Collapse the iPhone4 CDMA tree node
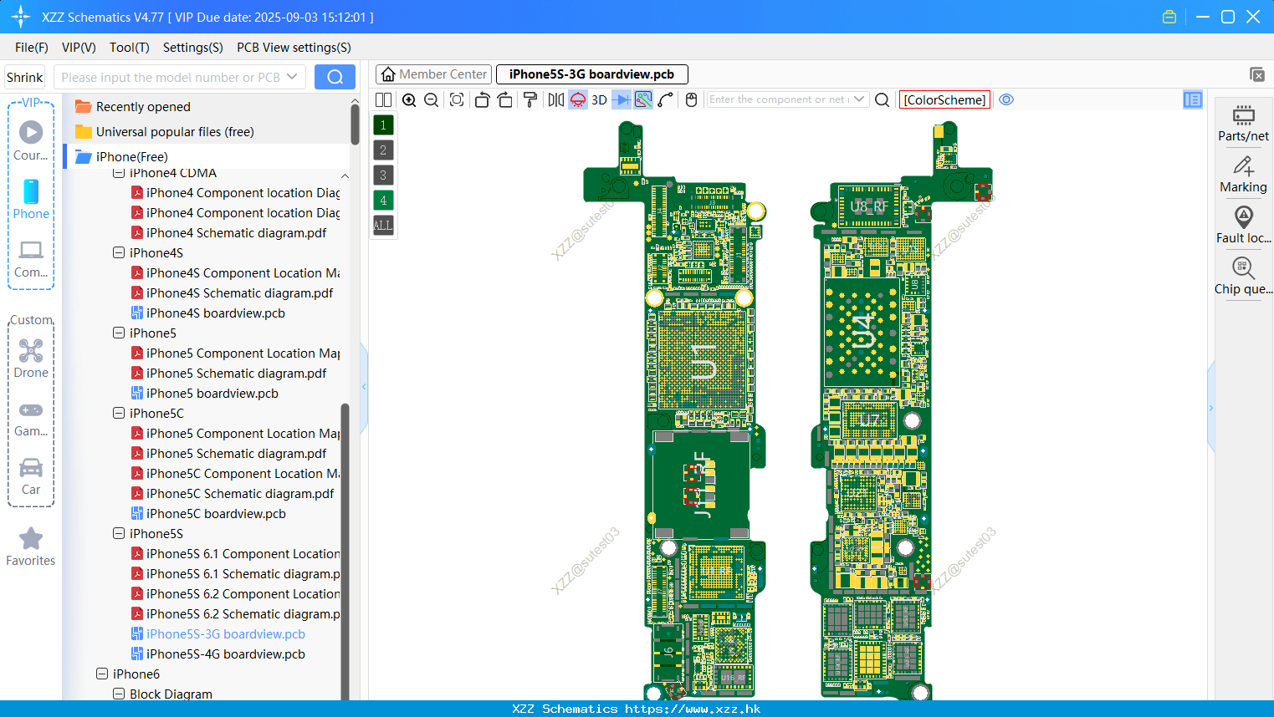 pos(119,173)
